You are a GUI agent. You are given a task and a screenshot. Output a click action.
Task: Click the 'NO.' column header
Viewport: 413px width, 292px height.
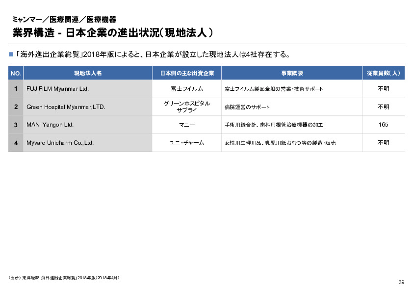(16, 73)
